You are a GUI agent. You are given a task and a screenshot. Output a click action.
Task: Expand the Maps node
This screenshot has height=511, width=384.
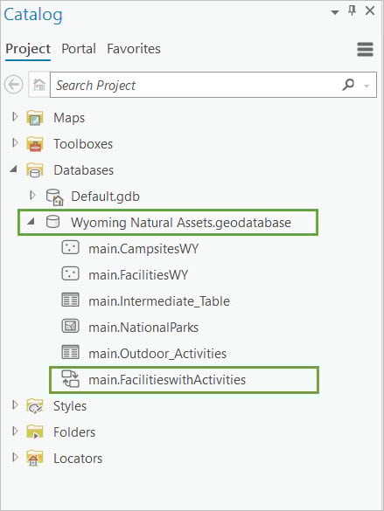tap(15, 117)
